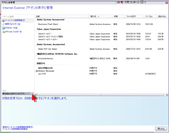Viewport: 169px width, 133px height.
Task: Click the アクセラレータ icon in sidebar
Action: tap(3, 28)
